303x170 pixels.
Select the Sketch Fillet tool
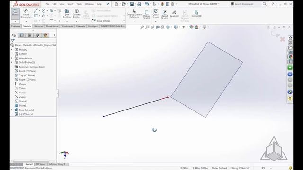point(51,21)
